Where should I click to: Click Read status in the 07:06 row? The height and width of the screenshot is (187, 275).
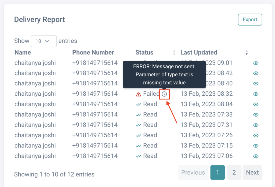[x=150, y=156]
